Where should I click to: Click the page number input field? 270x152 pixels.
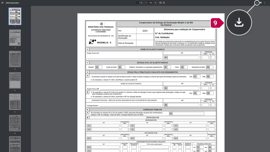(138, 3)
